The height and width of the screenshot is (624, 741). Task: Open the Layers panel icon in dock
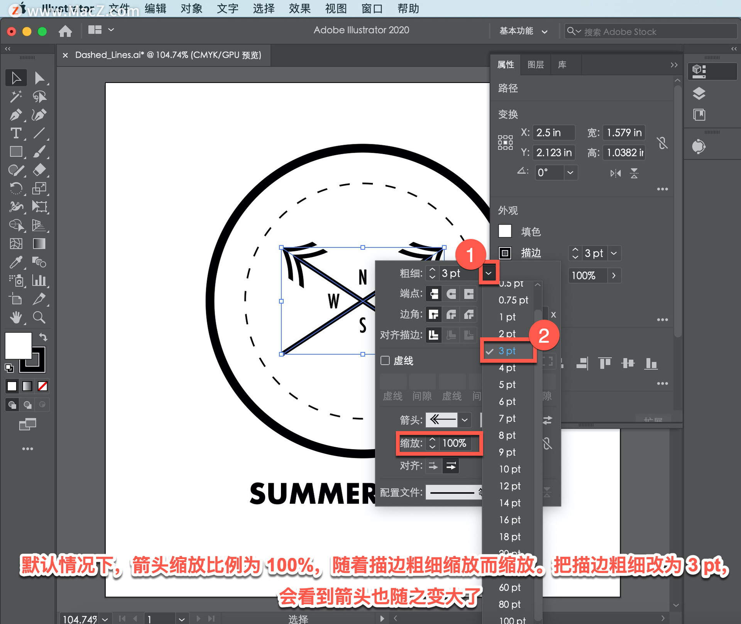coord(699,93)
